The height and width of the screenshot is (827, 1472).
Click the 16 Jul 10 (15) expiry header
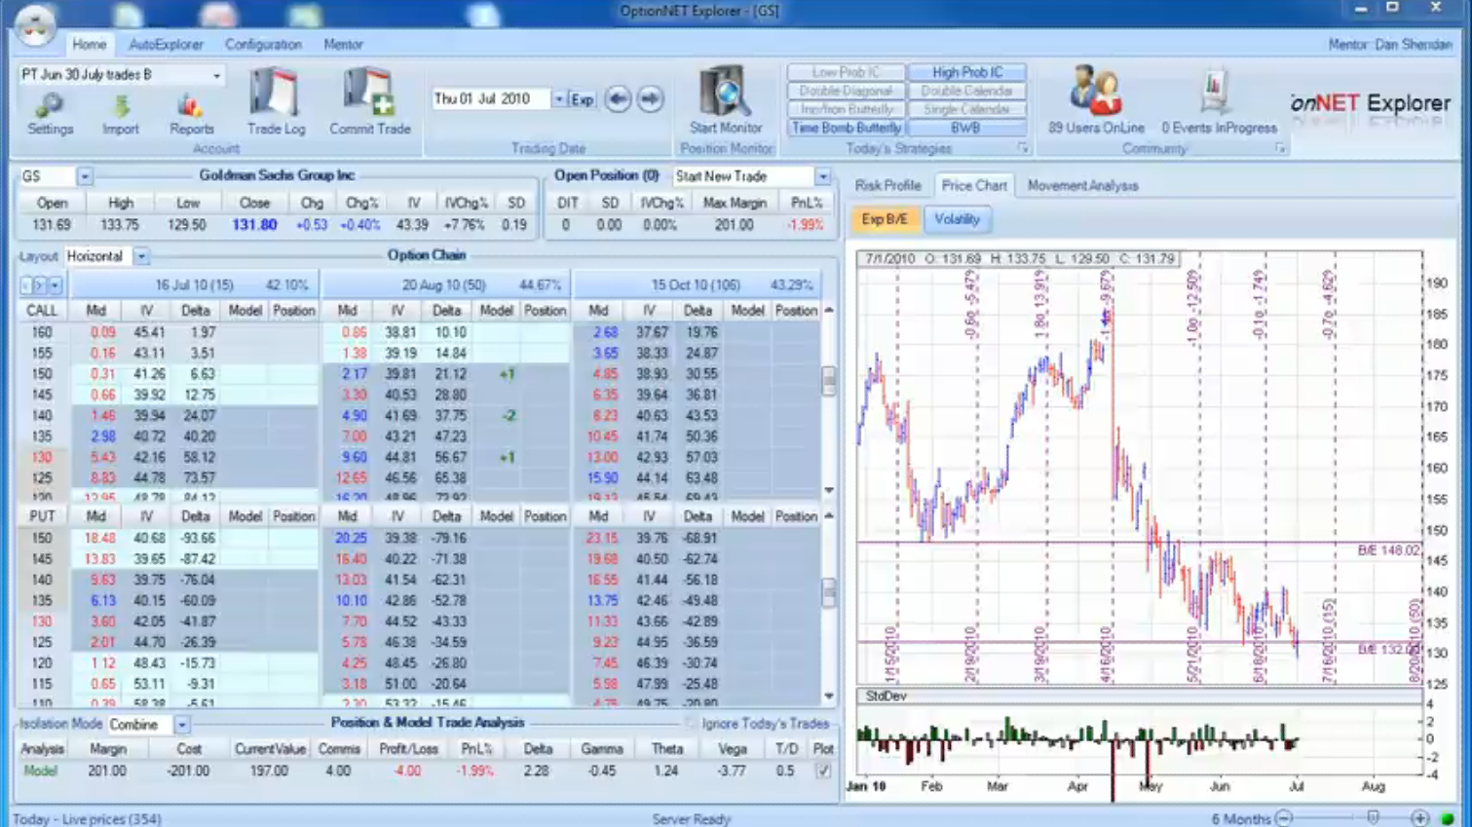click(194, 285)
